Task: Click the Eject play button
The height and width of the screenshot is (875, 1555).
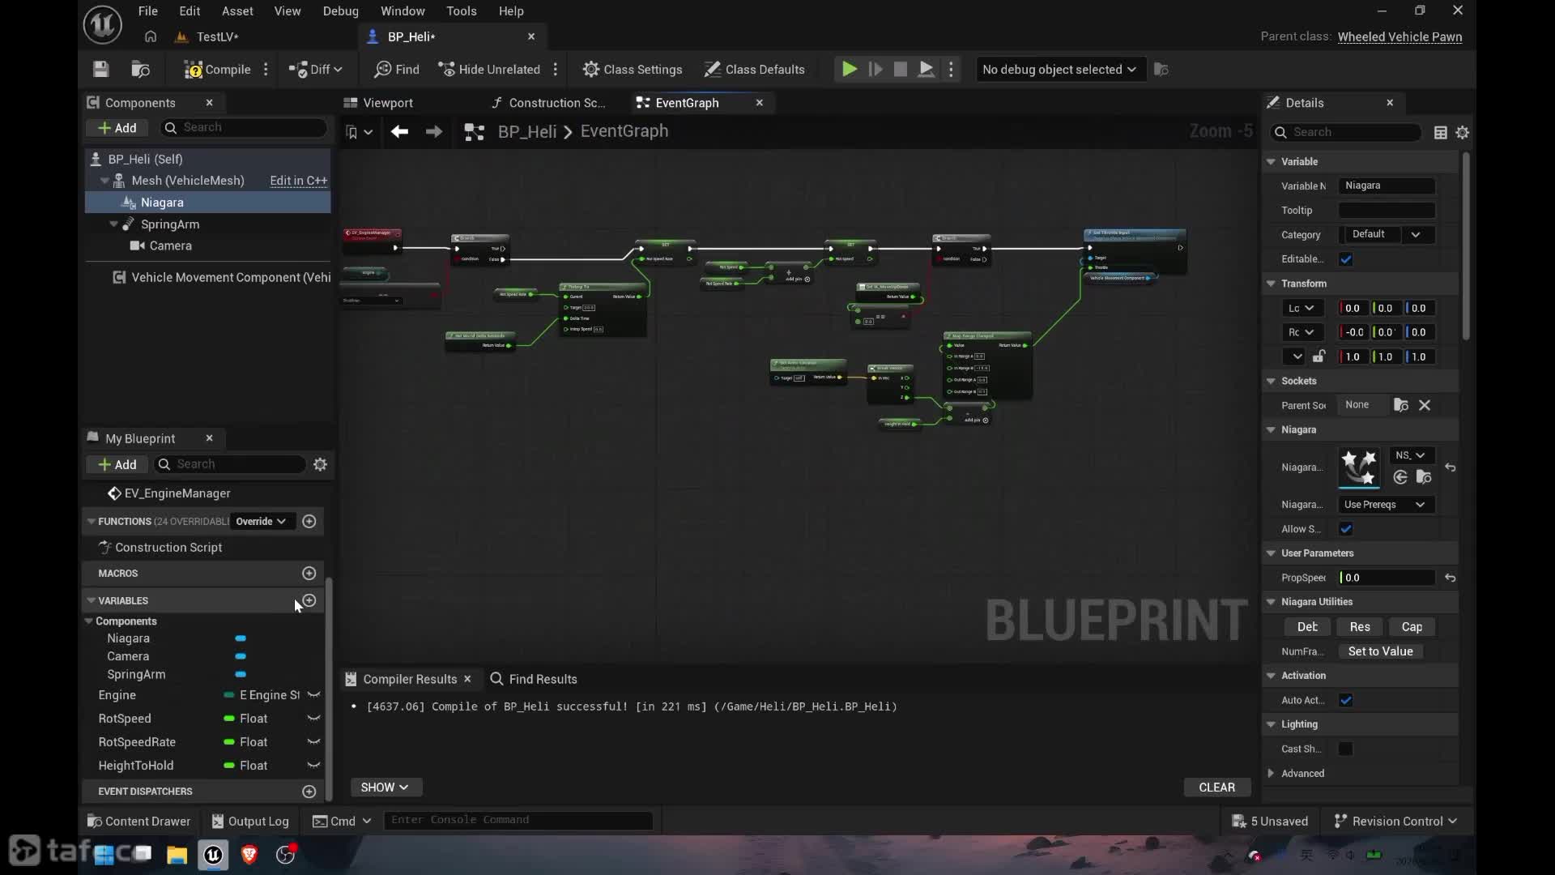Action: [x=926, y=70]
